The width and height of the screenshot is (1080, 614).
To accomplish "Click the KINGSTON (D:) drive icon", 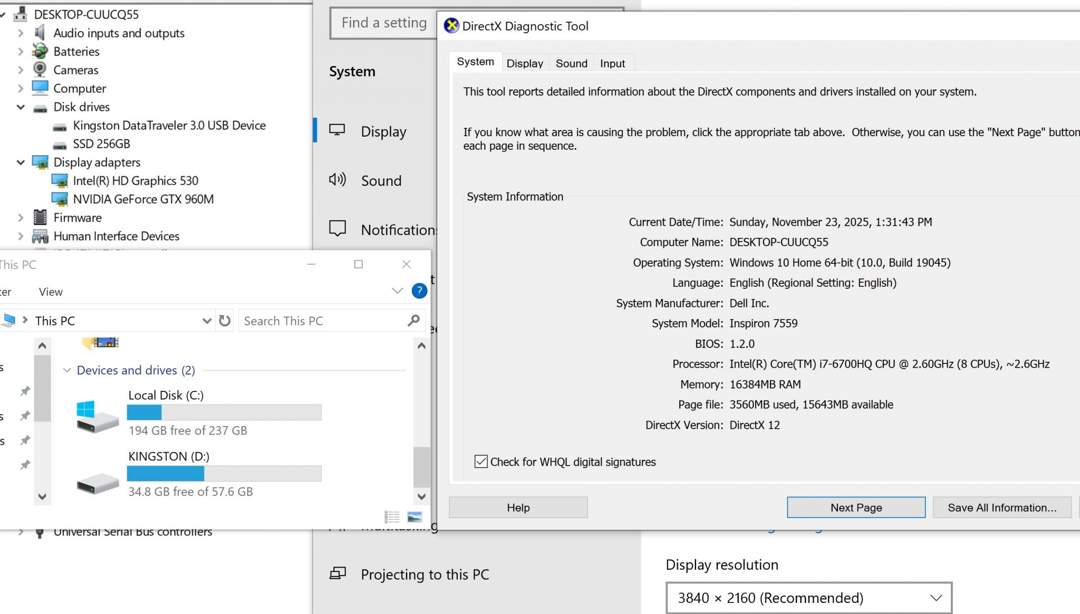I will [x=98, y=482].
